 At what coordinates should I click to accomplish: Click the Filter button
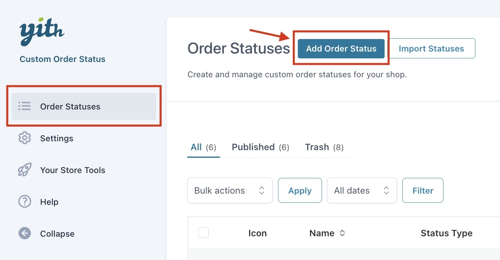(x=423, y=190)
